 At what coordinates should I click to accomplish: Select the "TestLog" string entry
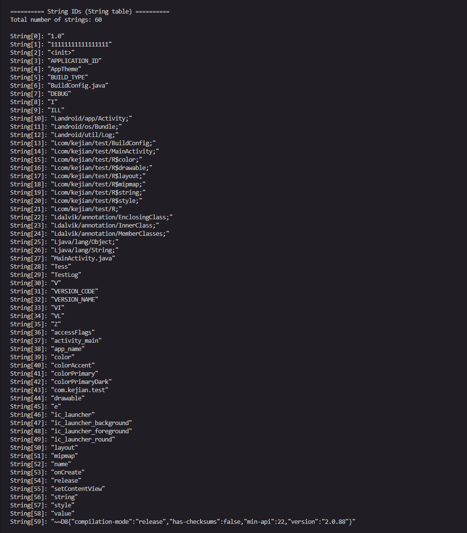pyautogui.click(x=45, y=275)
